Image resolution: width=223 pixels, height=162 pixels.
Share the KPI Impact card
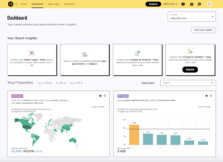(211, 96)
